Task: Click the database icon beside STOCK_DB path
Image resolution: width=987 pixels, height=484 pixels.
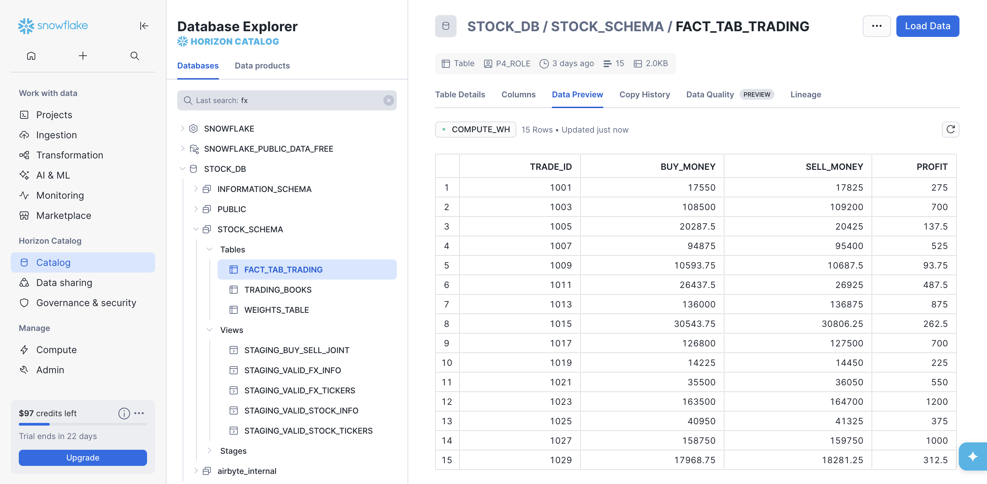Action: tap(445, 26)
